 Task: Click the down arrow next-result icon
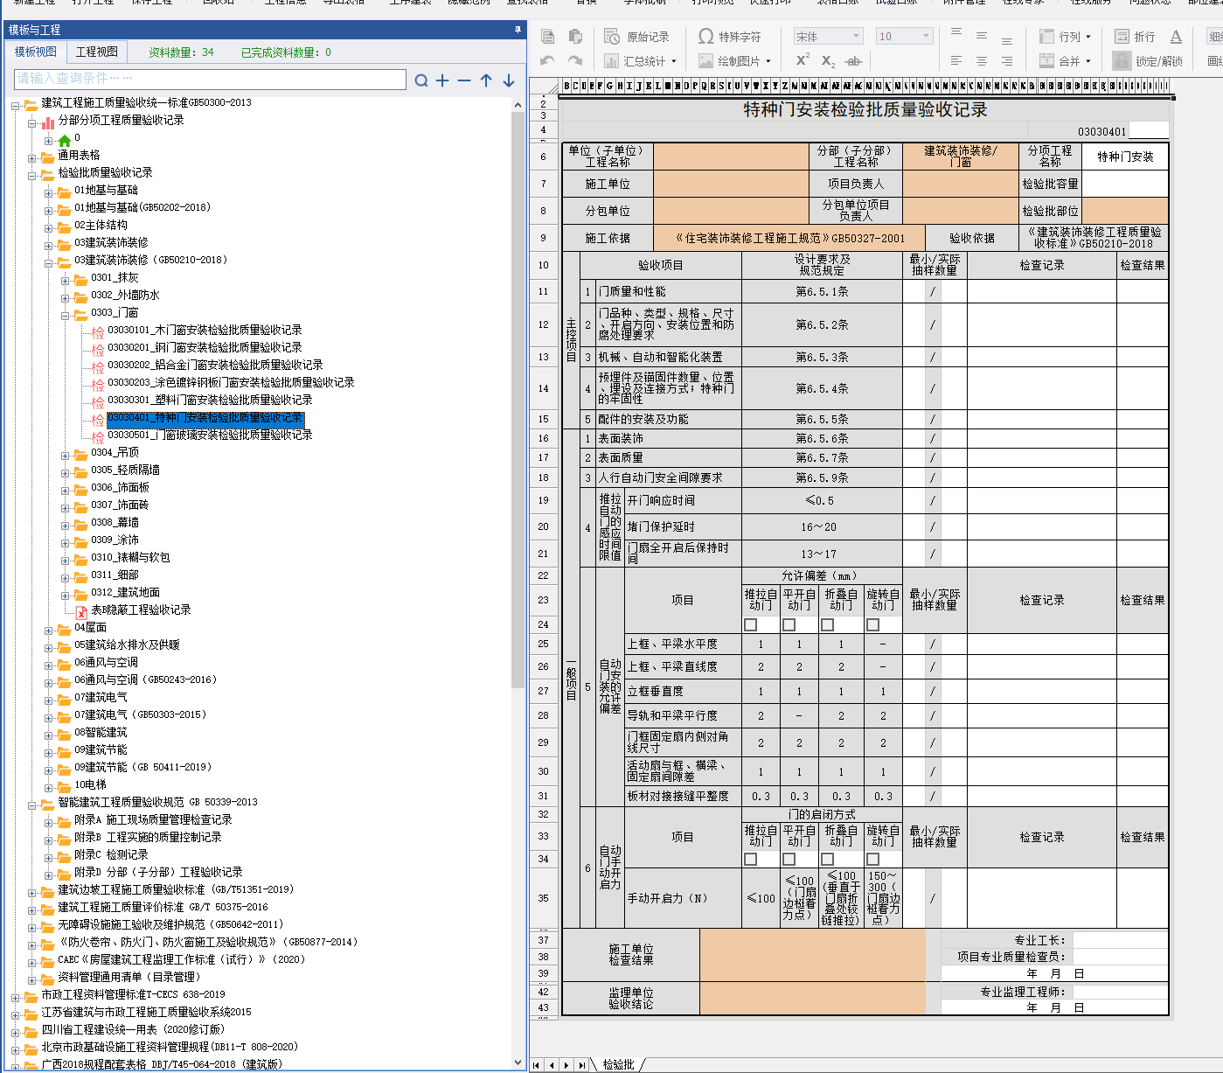pos(509,80)
